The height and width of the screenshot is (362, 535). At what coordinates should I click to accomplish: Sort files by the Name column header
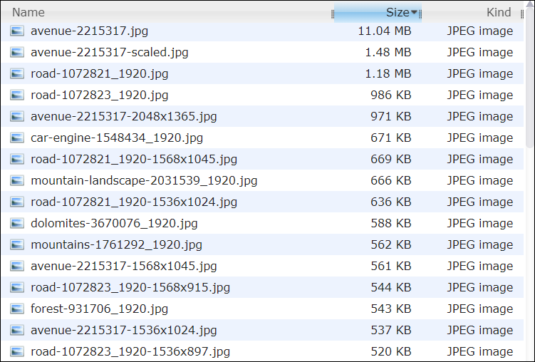[167, 13]
